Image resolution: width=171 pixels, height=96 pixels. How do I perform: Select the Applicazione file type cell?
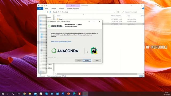click(x=131, y=24)
